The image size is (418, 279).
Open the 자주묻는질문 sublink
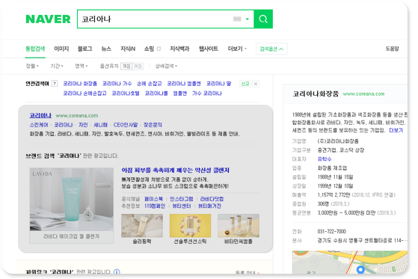[x=153, y=125]
